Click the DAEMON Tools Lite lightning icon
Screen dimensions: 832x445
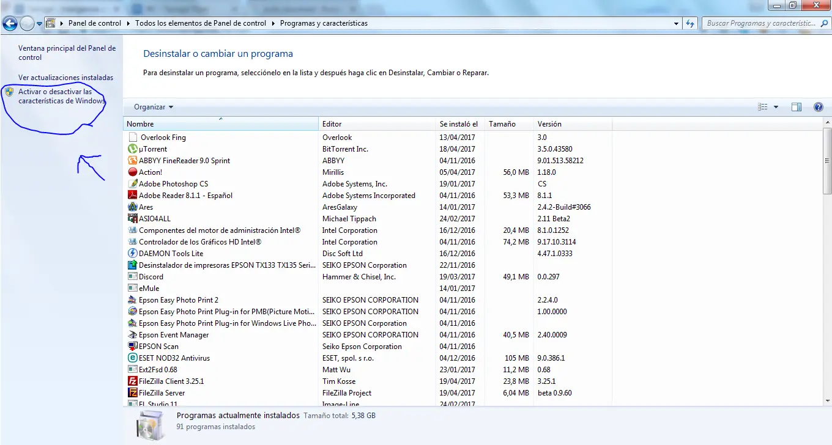coord(133,254)
